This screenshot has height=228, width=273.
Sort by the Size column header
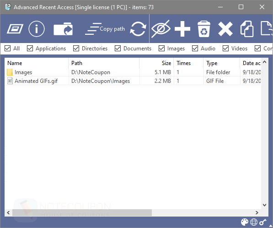pos(156,63)
